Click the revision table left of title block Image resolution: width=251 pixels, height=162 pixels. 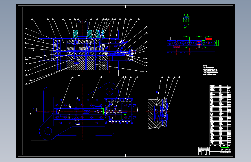point(204,151)
